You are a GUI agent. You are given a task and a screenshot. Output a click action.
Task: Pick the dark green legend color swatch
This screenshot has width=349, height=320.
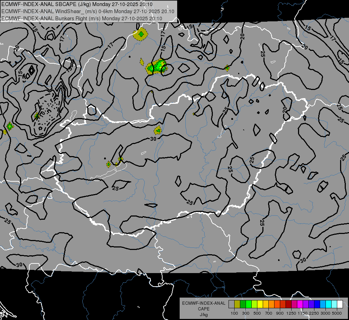point(243,304)
